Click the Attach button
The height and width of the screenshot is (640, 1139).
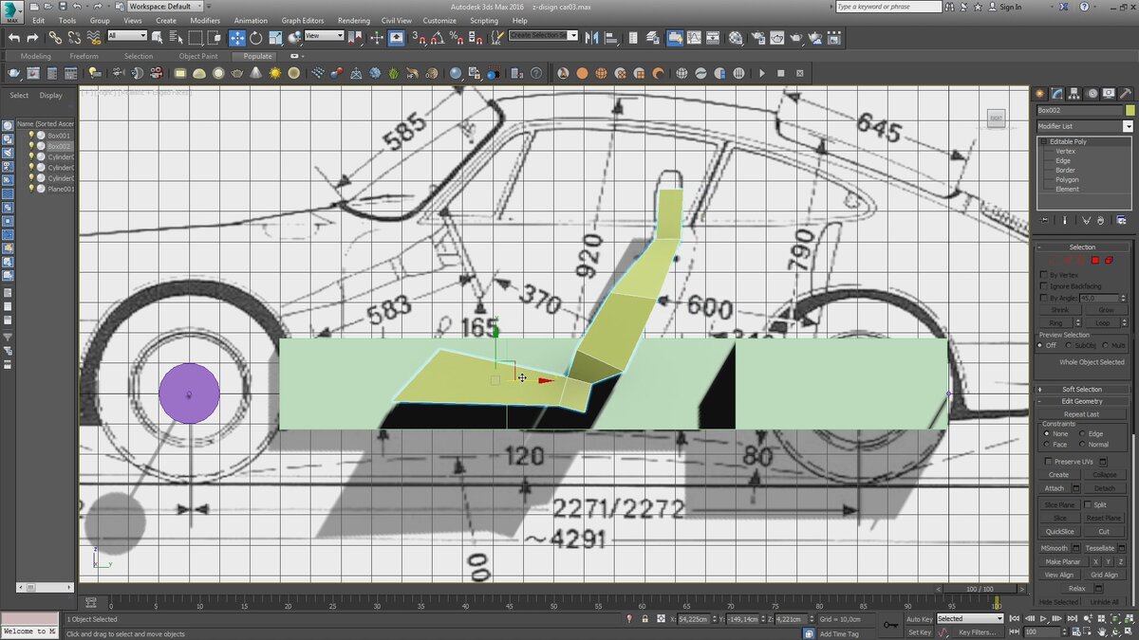tap(1055, 488)
